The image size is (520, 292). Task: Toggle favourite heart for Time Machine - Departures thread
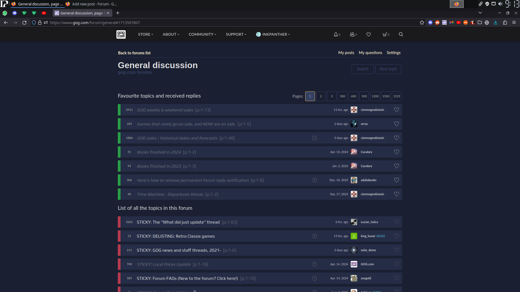(396, 194)
